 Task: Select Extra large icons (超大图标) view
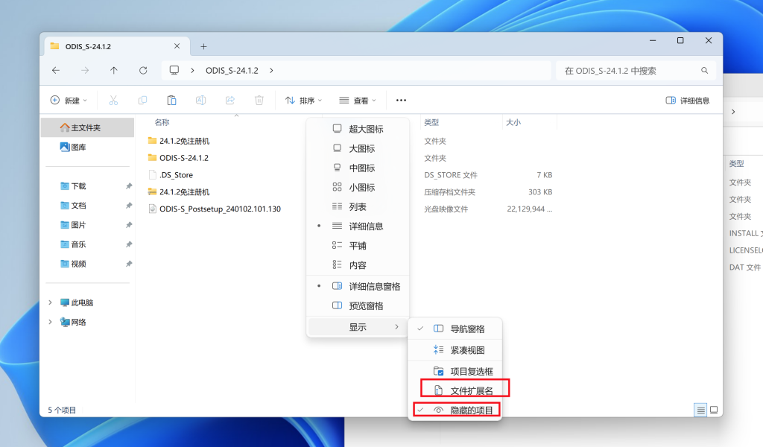pyautogui.click(x=358, y=129)
